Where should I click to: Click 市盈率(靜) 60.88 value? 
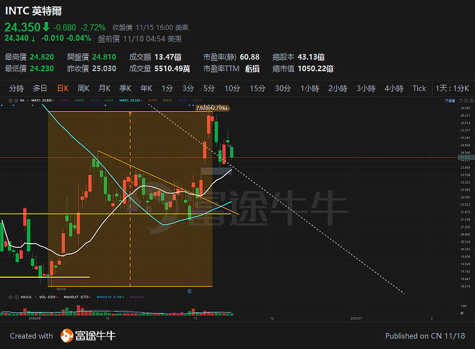(x=250, y=57)
